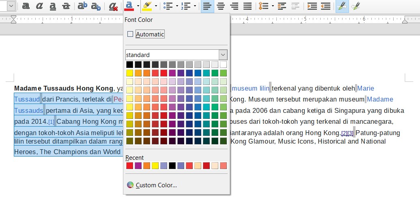Click the Font Color icon with the red bar
The height and width of the screenshot is (199, 420).
pyautogui.click(x=129, y=6)
